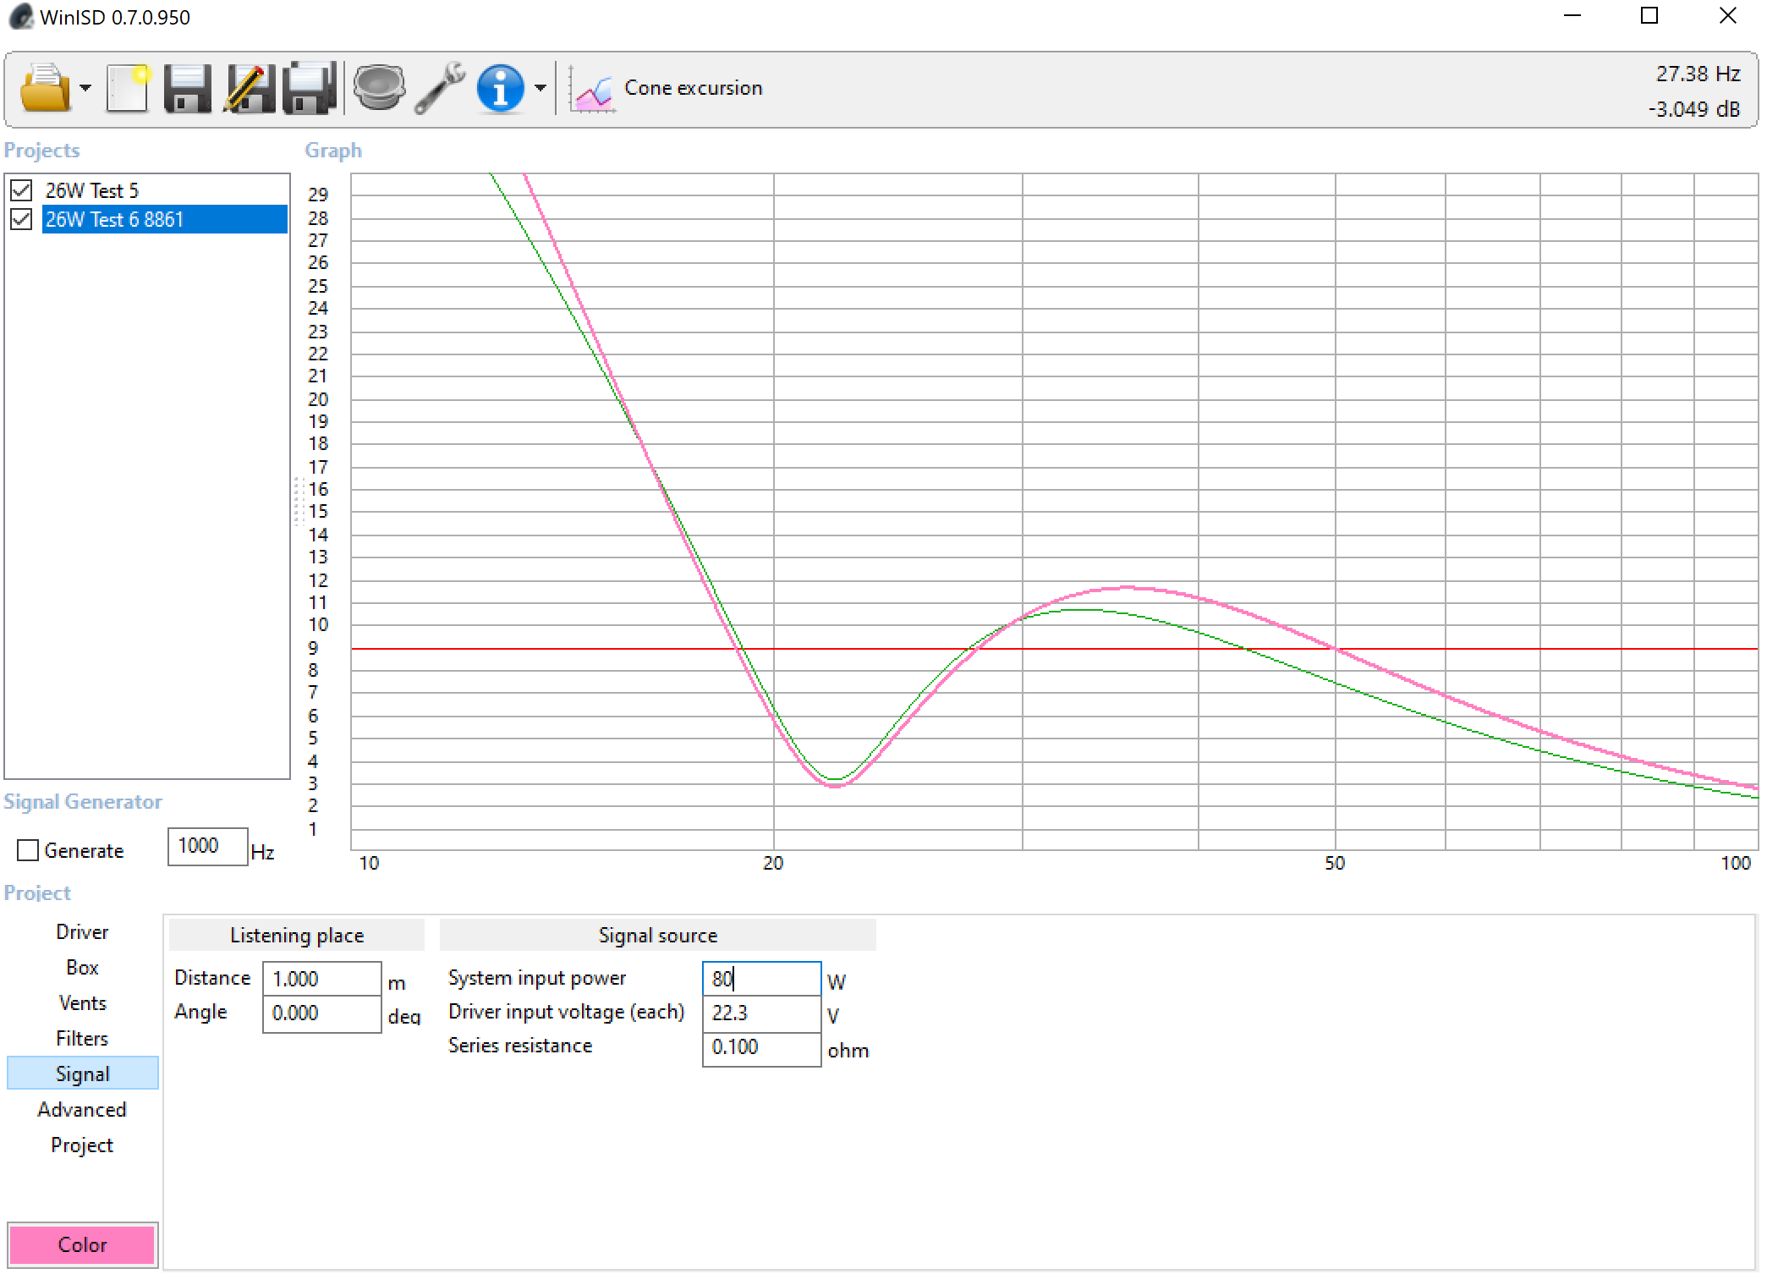The height and width of the screenshot is (1274, 1767).
Task: Toggle the 26W Test 5 checkbox
Action: pos(22,190)
